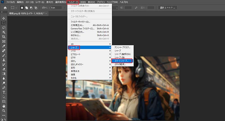
Task: Choose シャープ (輪郭のみ) from the submenu
Action: [x=122, y=54]
